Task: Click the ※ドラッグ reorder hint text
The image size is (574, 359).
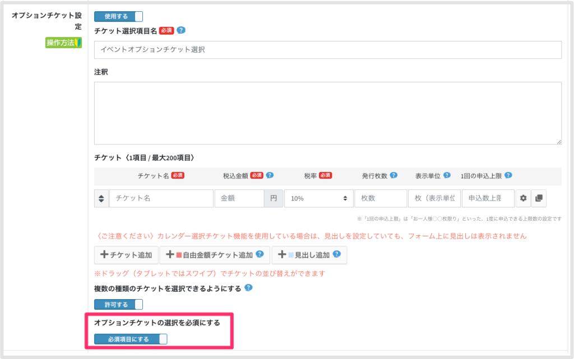Action: coord(210,273)
